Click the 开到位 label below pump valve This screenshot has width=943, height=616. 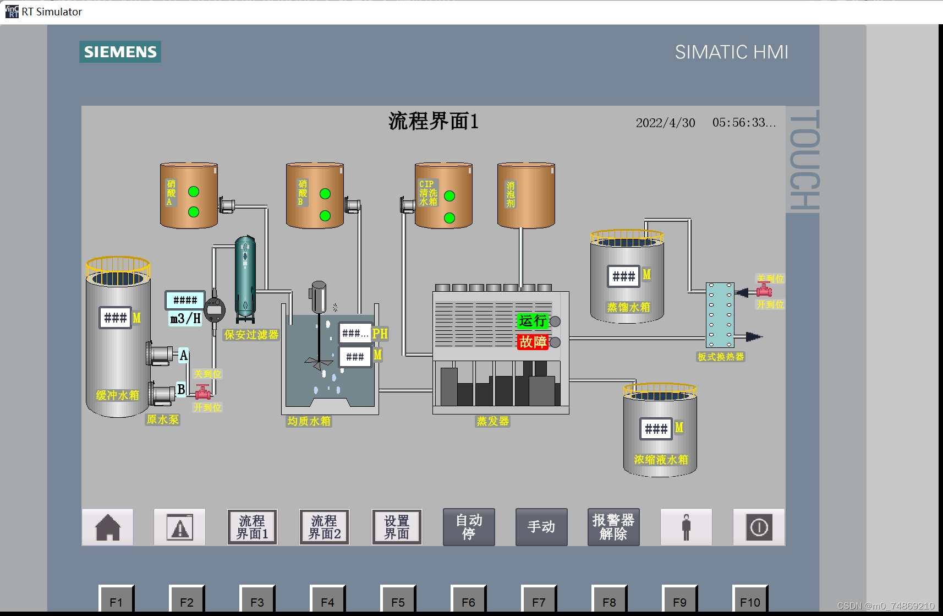pos(207,407)
